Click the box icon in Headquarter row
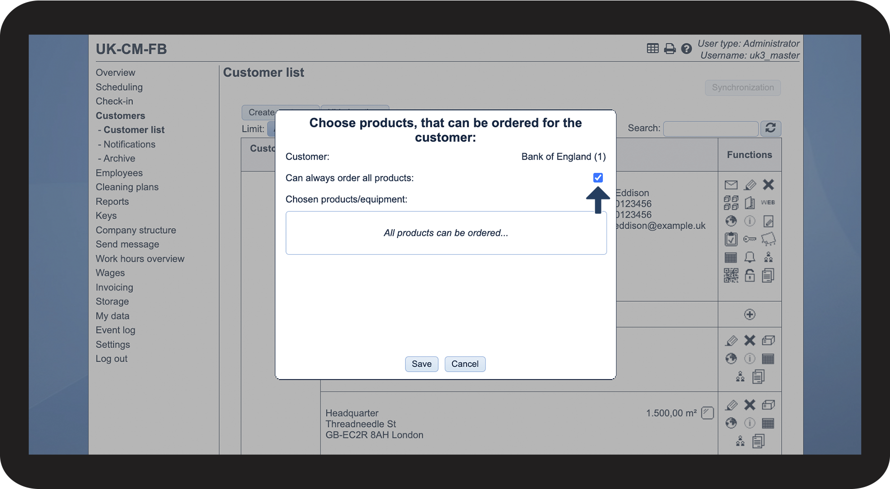 [x=769, y=405]
